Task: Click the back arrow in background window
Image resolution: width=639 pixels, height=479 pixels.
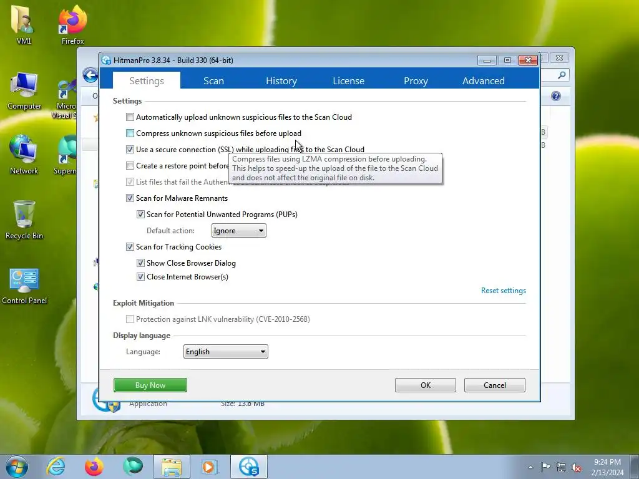Action: (90, 75)
